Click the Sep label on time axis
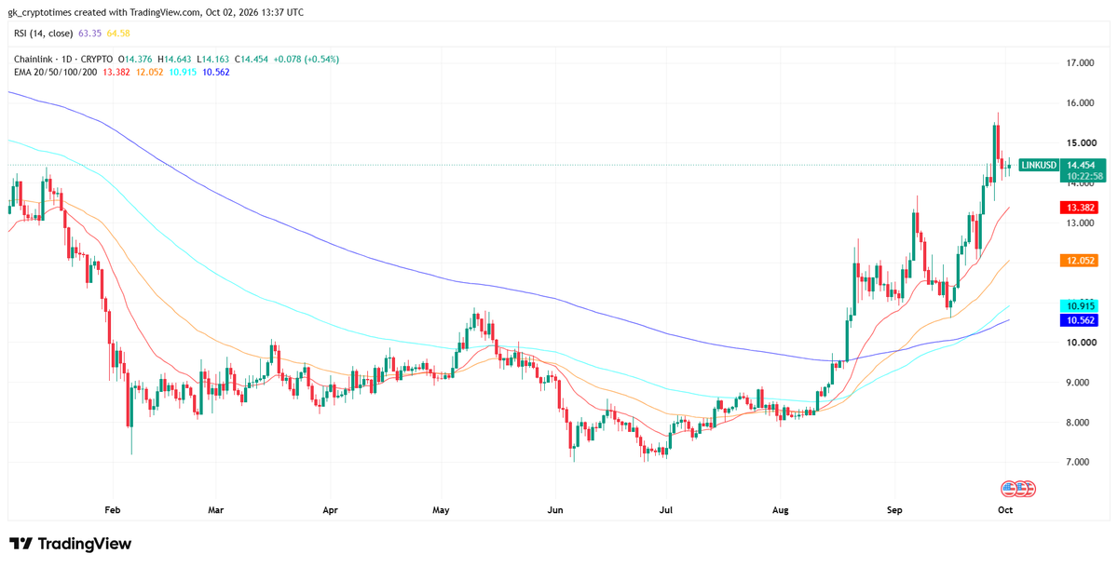Image resolution: width=1118 pixels, height=567 pixels. coord(894,510)
